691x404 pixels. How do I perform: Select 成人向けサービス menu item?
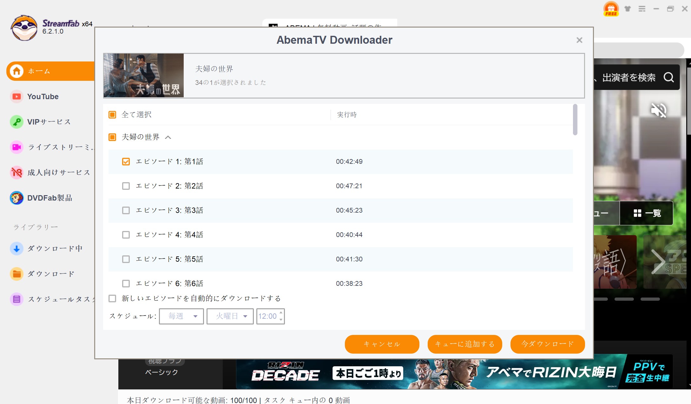tap(59, 172)
